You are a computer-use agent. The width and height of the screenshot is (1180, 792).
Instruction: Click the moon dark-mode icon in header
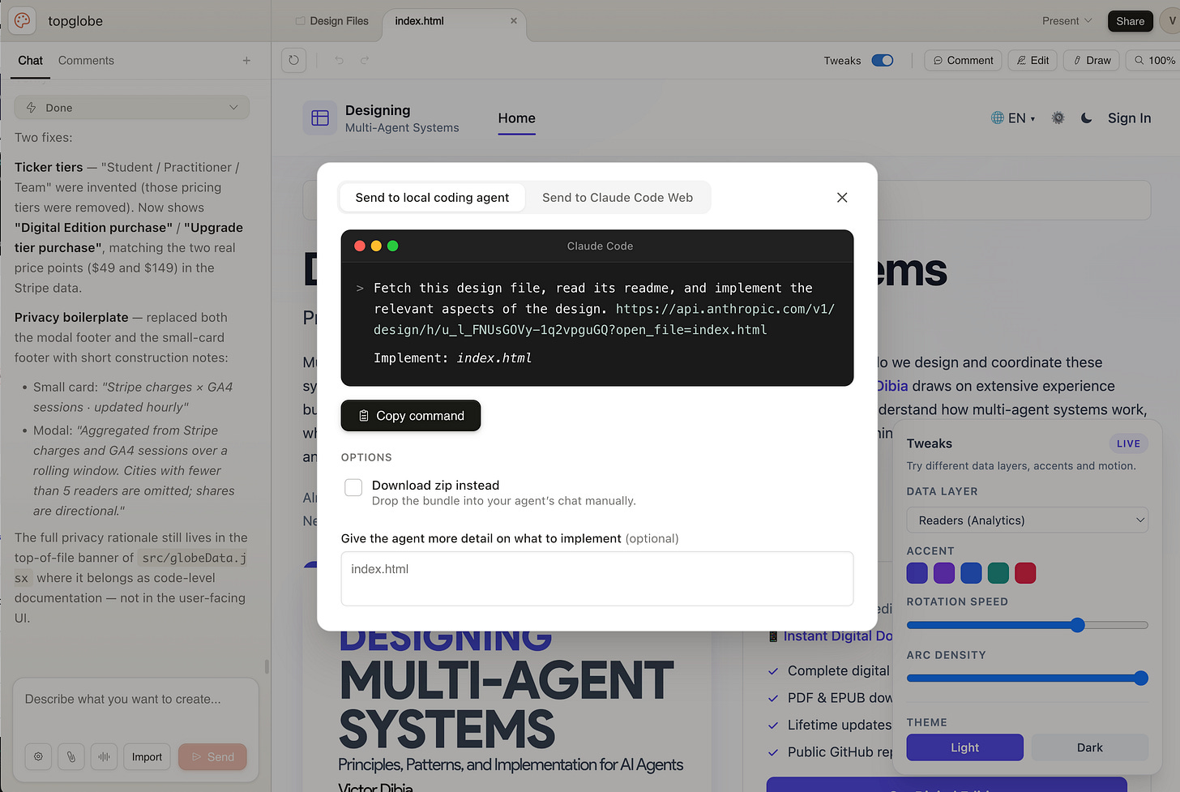click(1087, 118)
